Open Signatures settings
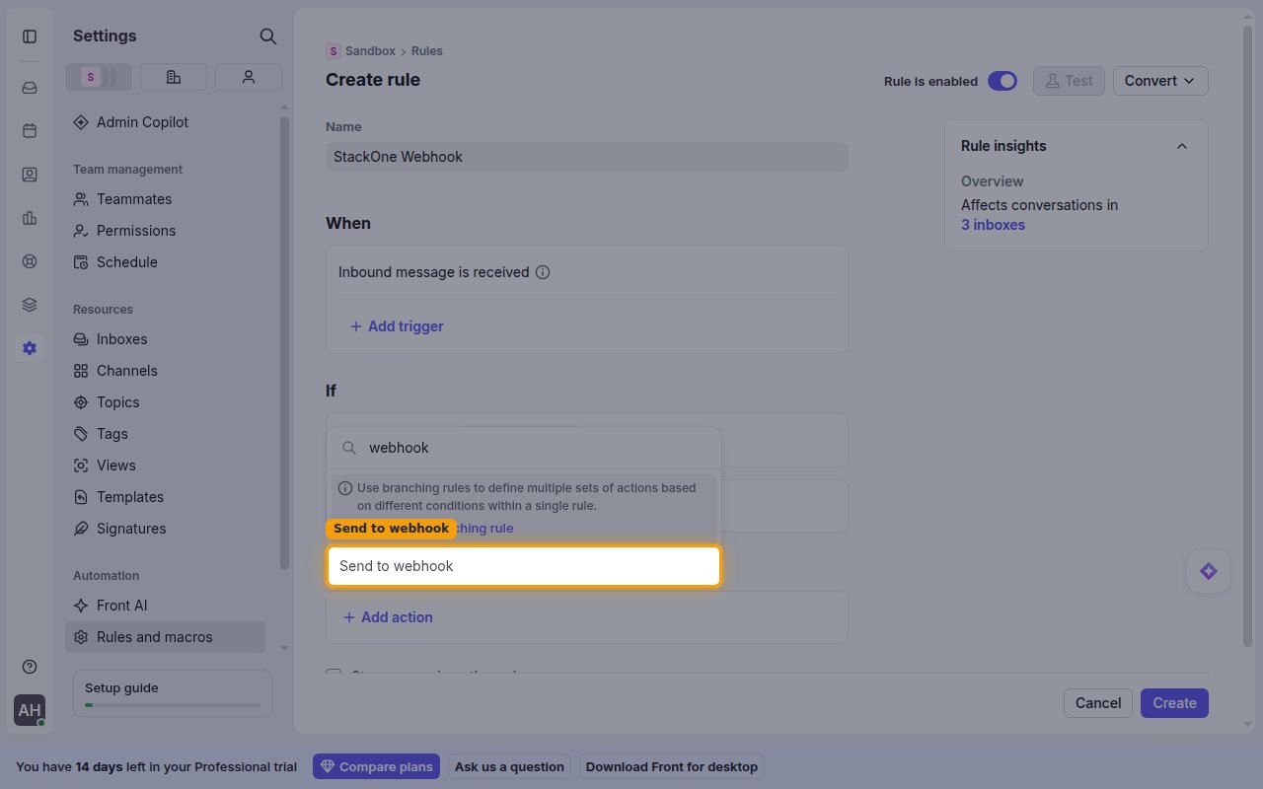Image resolution: width=1263 pixels, height=789 pixels. pyautogui.click(x=165, y=529)
